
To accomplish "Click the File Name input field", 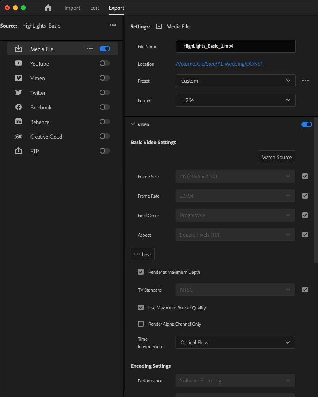I will 235,46.
